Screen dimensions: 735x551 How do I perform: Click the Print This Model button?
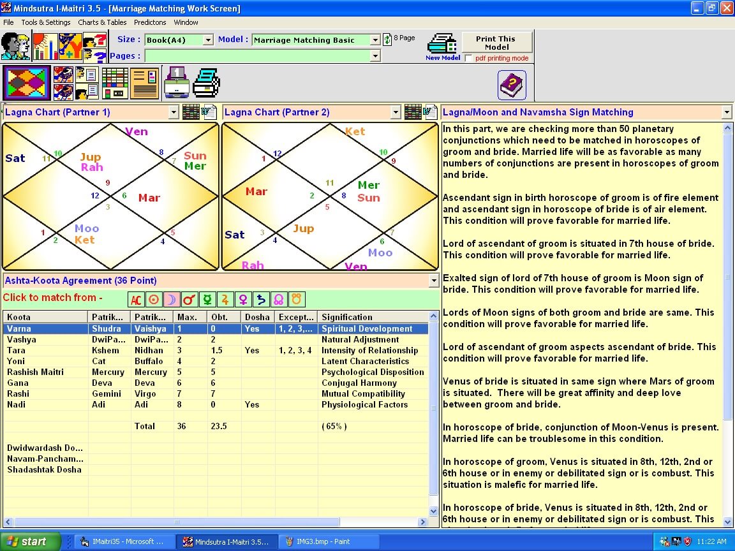click(x=497, y=43)
